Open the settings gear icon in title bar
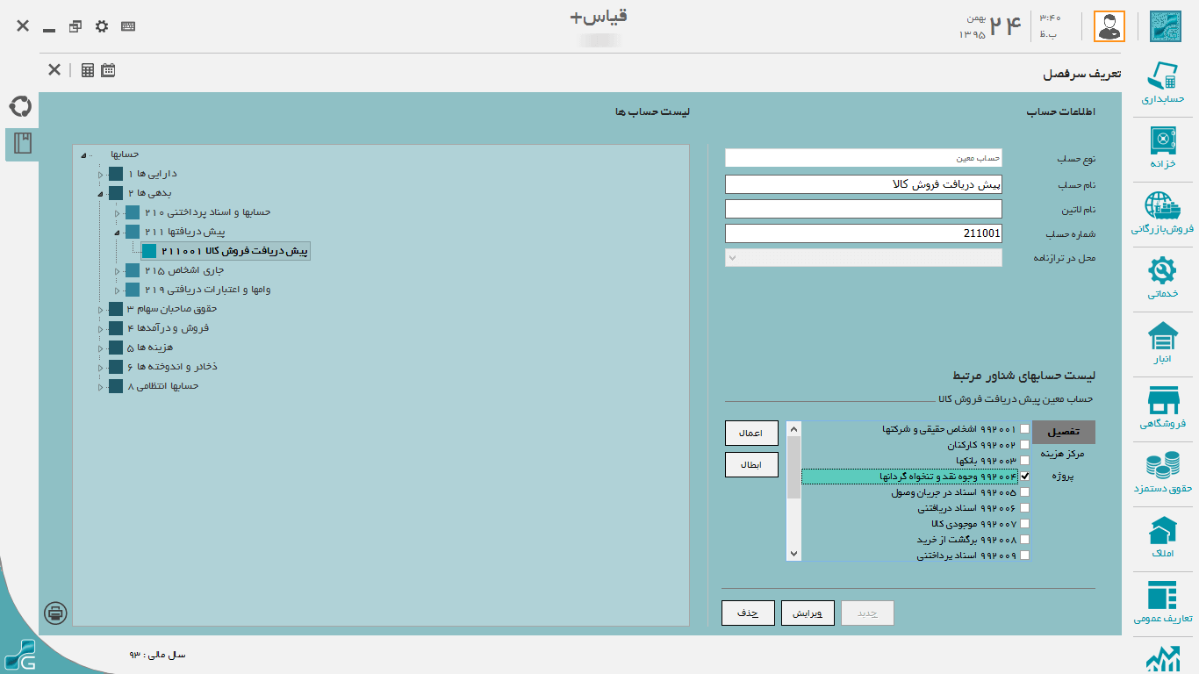This screenshot has height=674, width=1199. (102, 26)
